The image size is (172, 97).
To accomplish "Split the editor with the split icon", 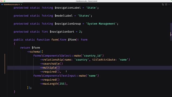I will click(x=166, y=4).
